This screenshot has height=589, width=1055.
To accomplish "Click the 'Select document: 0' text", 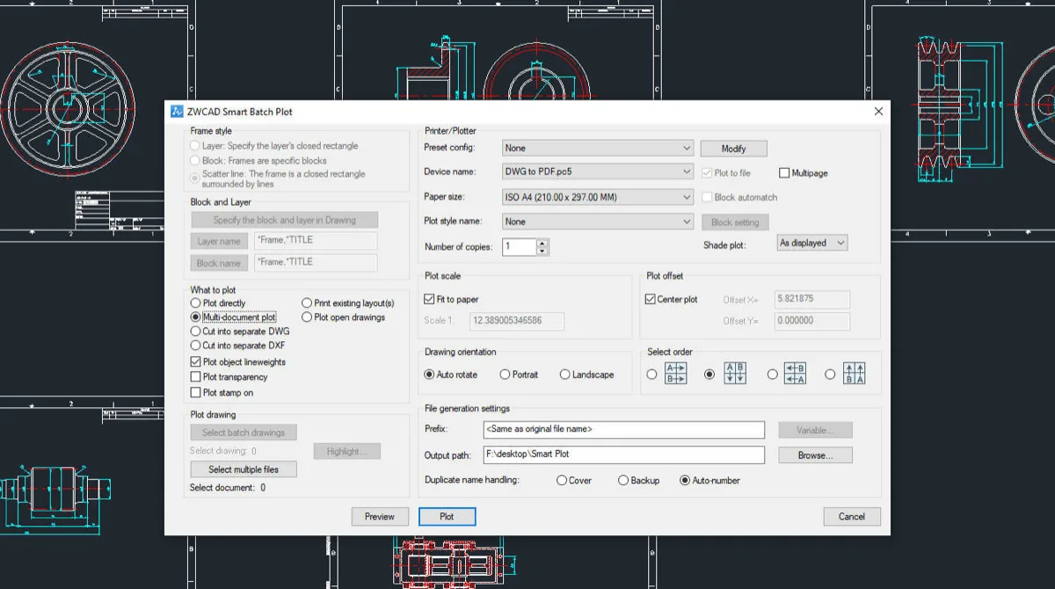I will point(228,487).
